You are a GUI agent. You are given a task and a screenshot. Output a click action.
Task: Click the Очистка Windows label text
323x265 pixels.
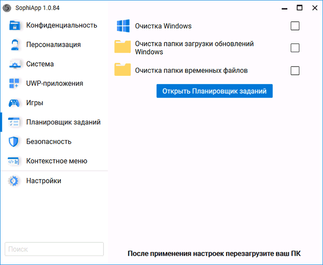(163, 26)
